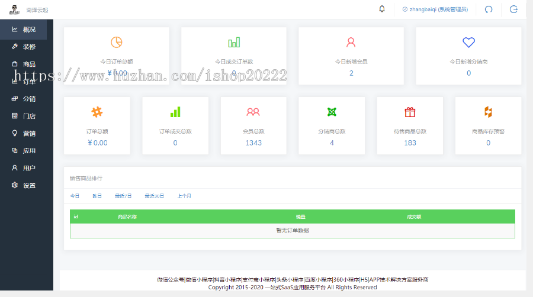Click the lightbulb icon beside 营销
This screenshot has height=297, width=533.
pyautogui.click(x=15, y=133)
